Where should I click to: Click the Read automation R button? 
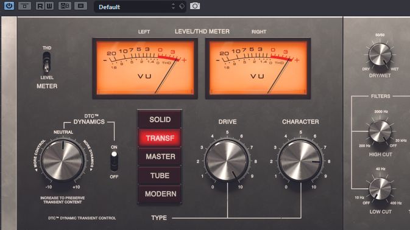click(x=40, y=5)
